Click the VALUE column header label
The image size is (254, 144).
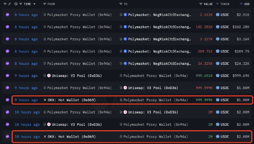208,4
